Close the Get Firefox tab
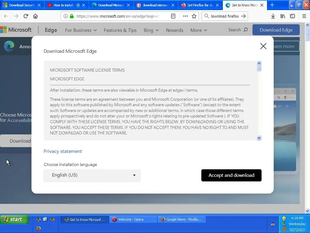 [x=217, y=5]
